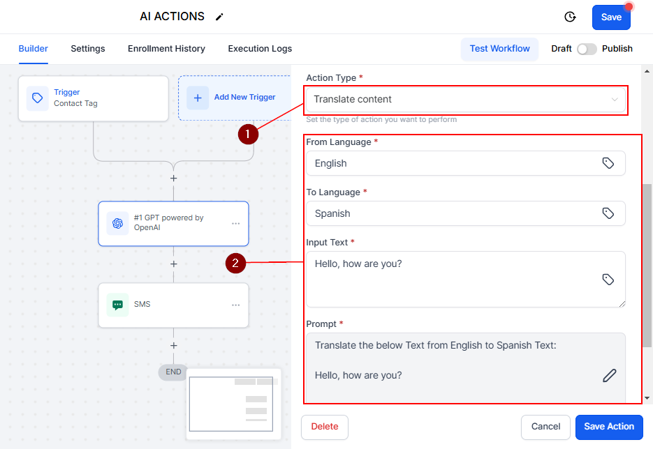Add a step above the GPT action
653x449 pixels.
pos(174,178)
